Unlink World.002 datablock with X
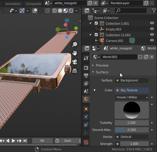 [x=152, y=57]
